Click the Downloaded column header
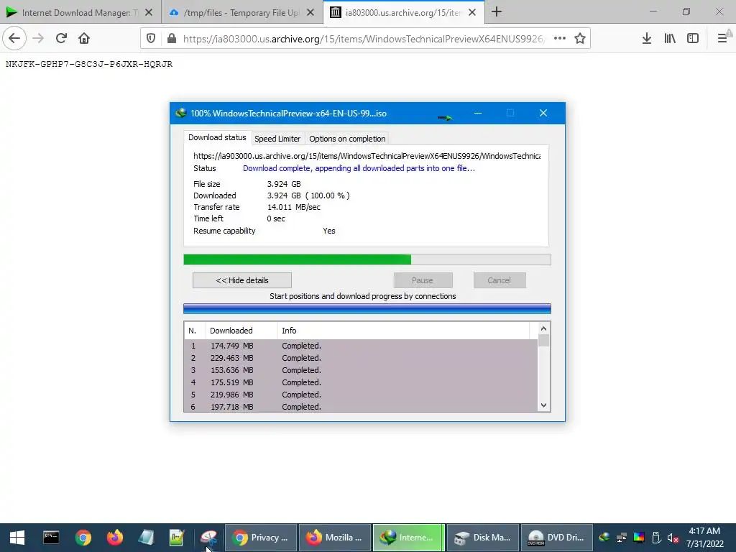 pyautogui.click(x=241, y=331)
